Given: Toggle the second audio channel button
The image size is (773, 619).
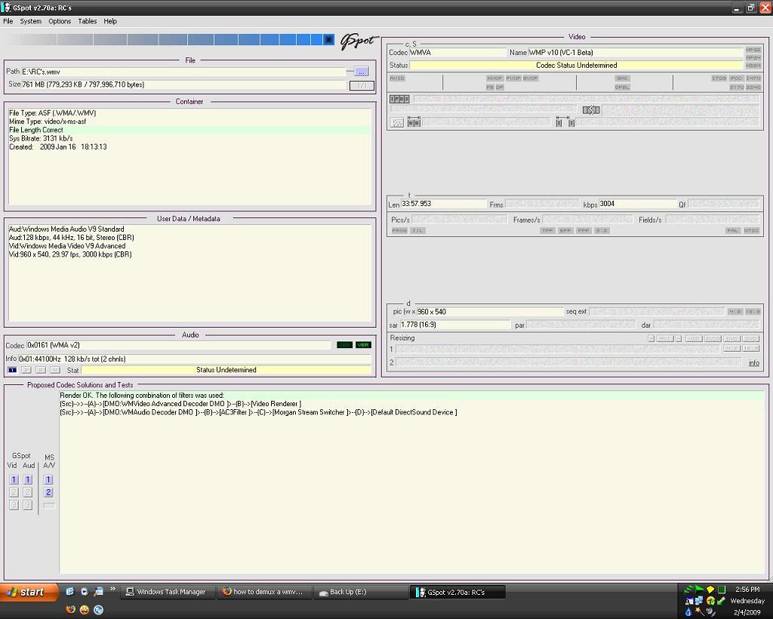Looking at the screenshot, I should point(26,370).
